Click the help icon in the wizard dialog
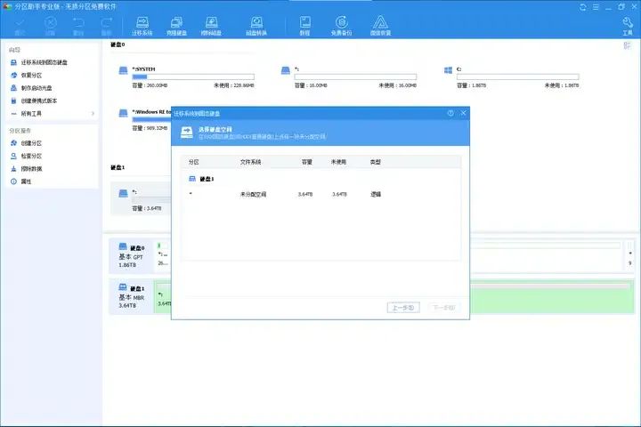 450,113
